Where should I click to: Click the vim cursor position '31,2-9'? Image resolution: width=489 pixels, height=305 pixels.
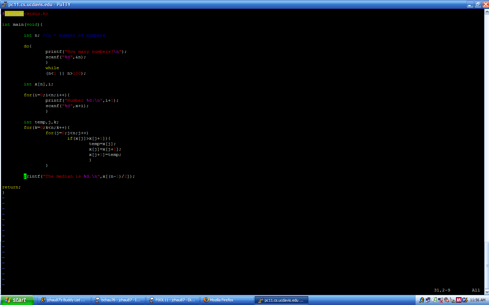point(442,290)
